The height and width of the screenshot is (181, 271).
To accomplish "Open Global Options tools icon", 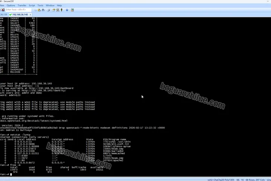I will coord(58,10).
